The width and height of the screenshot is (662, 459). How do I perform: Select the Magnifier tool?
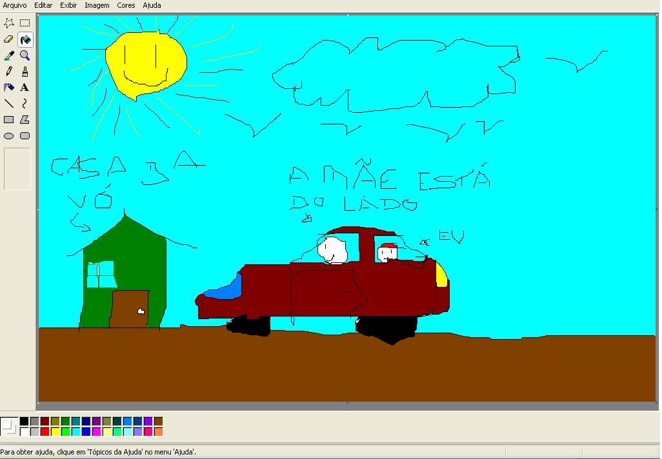(24, 55)
